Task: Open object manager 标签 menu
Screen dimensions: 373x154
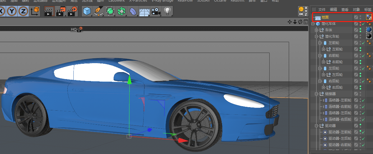Action: click(368, 10)
